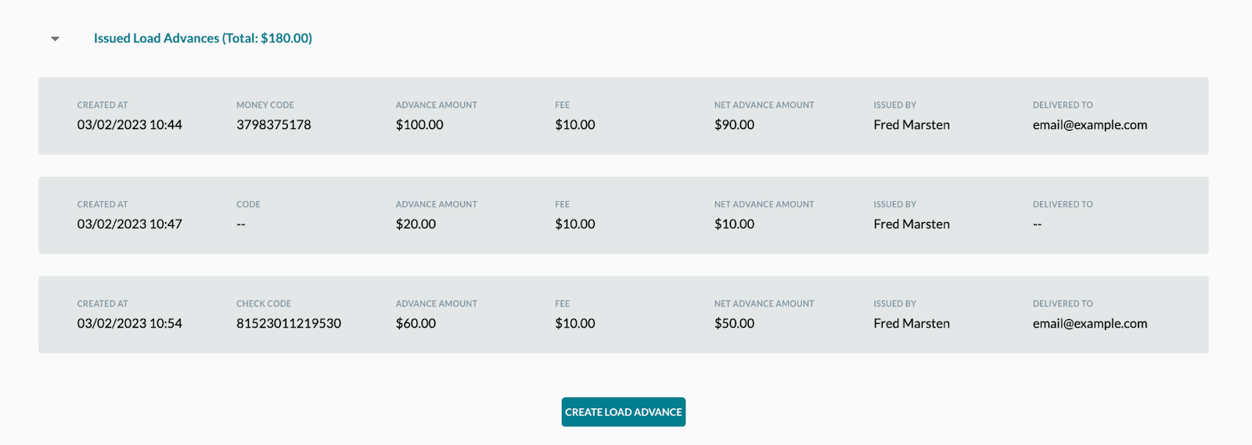Select the 03/02/2023 10:47 created date

[x=130, y=224]
